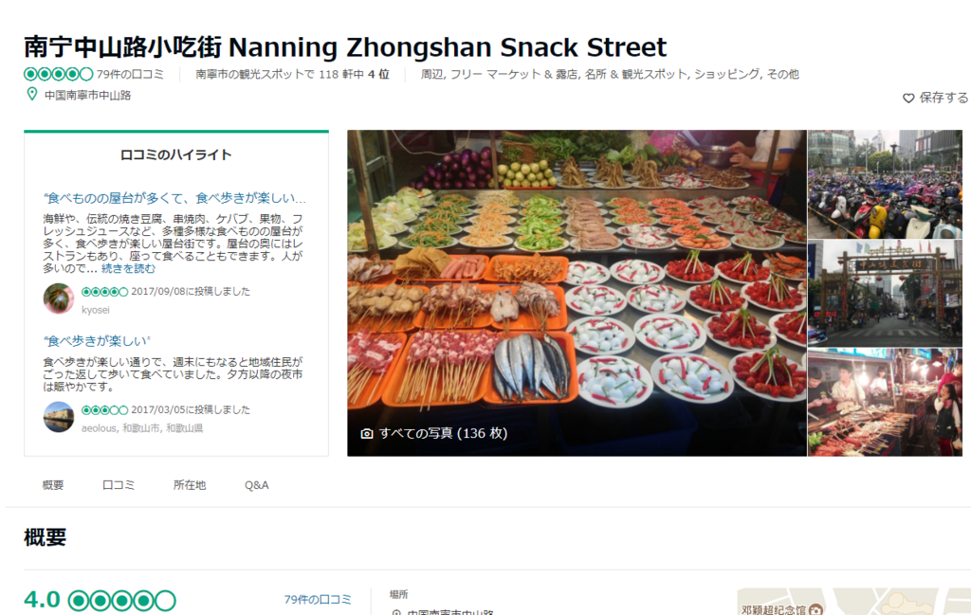
Task: Open aeolous reviewer avatar
Action: 59,417
